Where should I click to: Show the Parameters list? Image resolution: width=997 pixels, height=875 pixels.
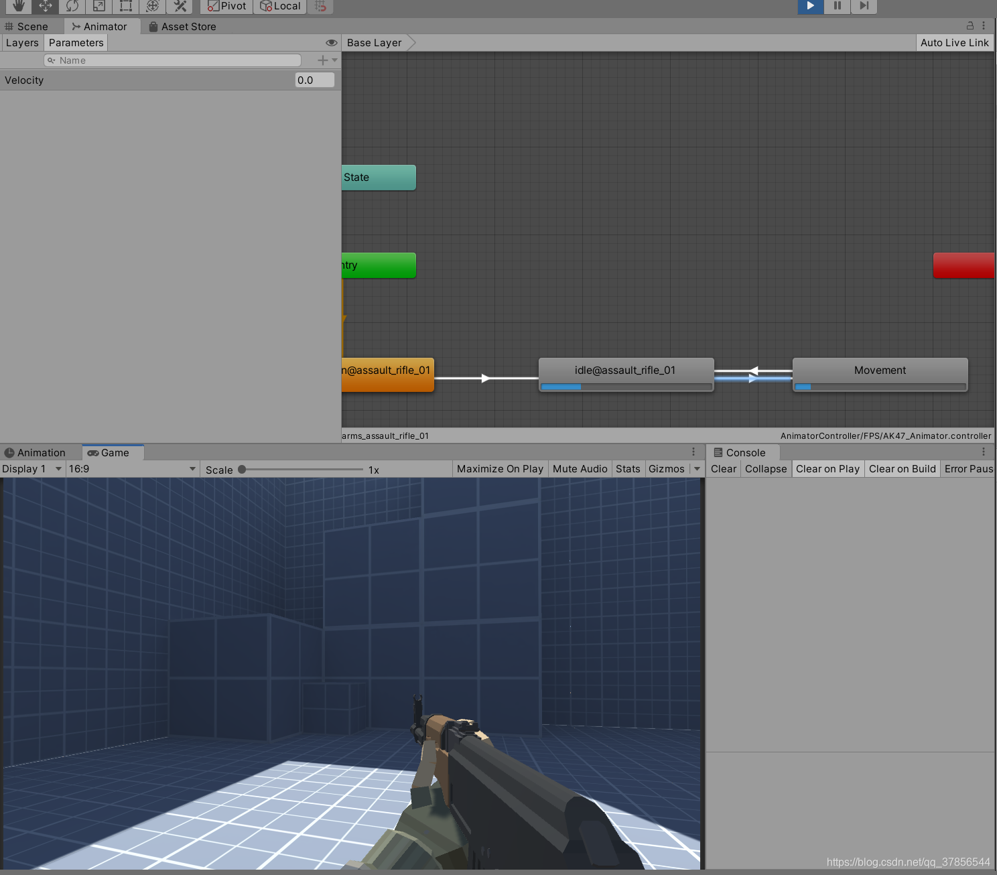click(x=76, y=43)
